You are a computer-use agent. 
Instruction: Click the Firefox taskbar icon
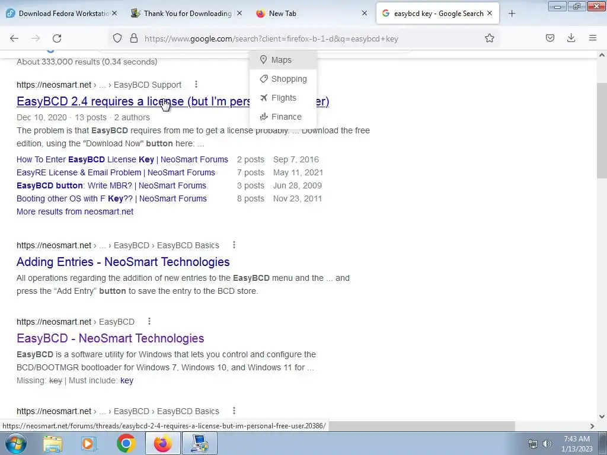[162, 443]
